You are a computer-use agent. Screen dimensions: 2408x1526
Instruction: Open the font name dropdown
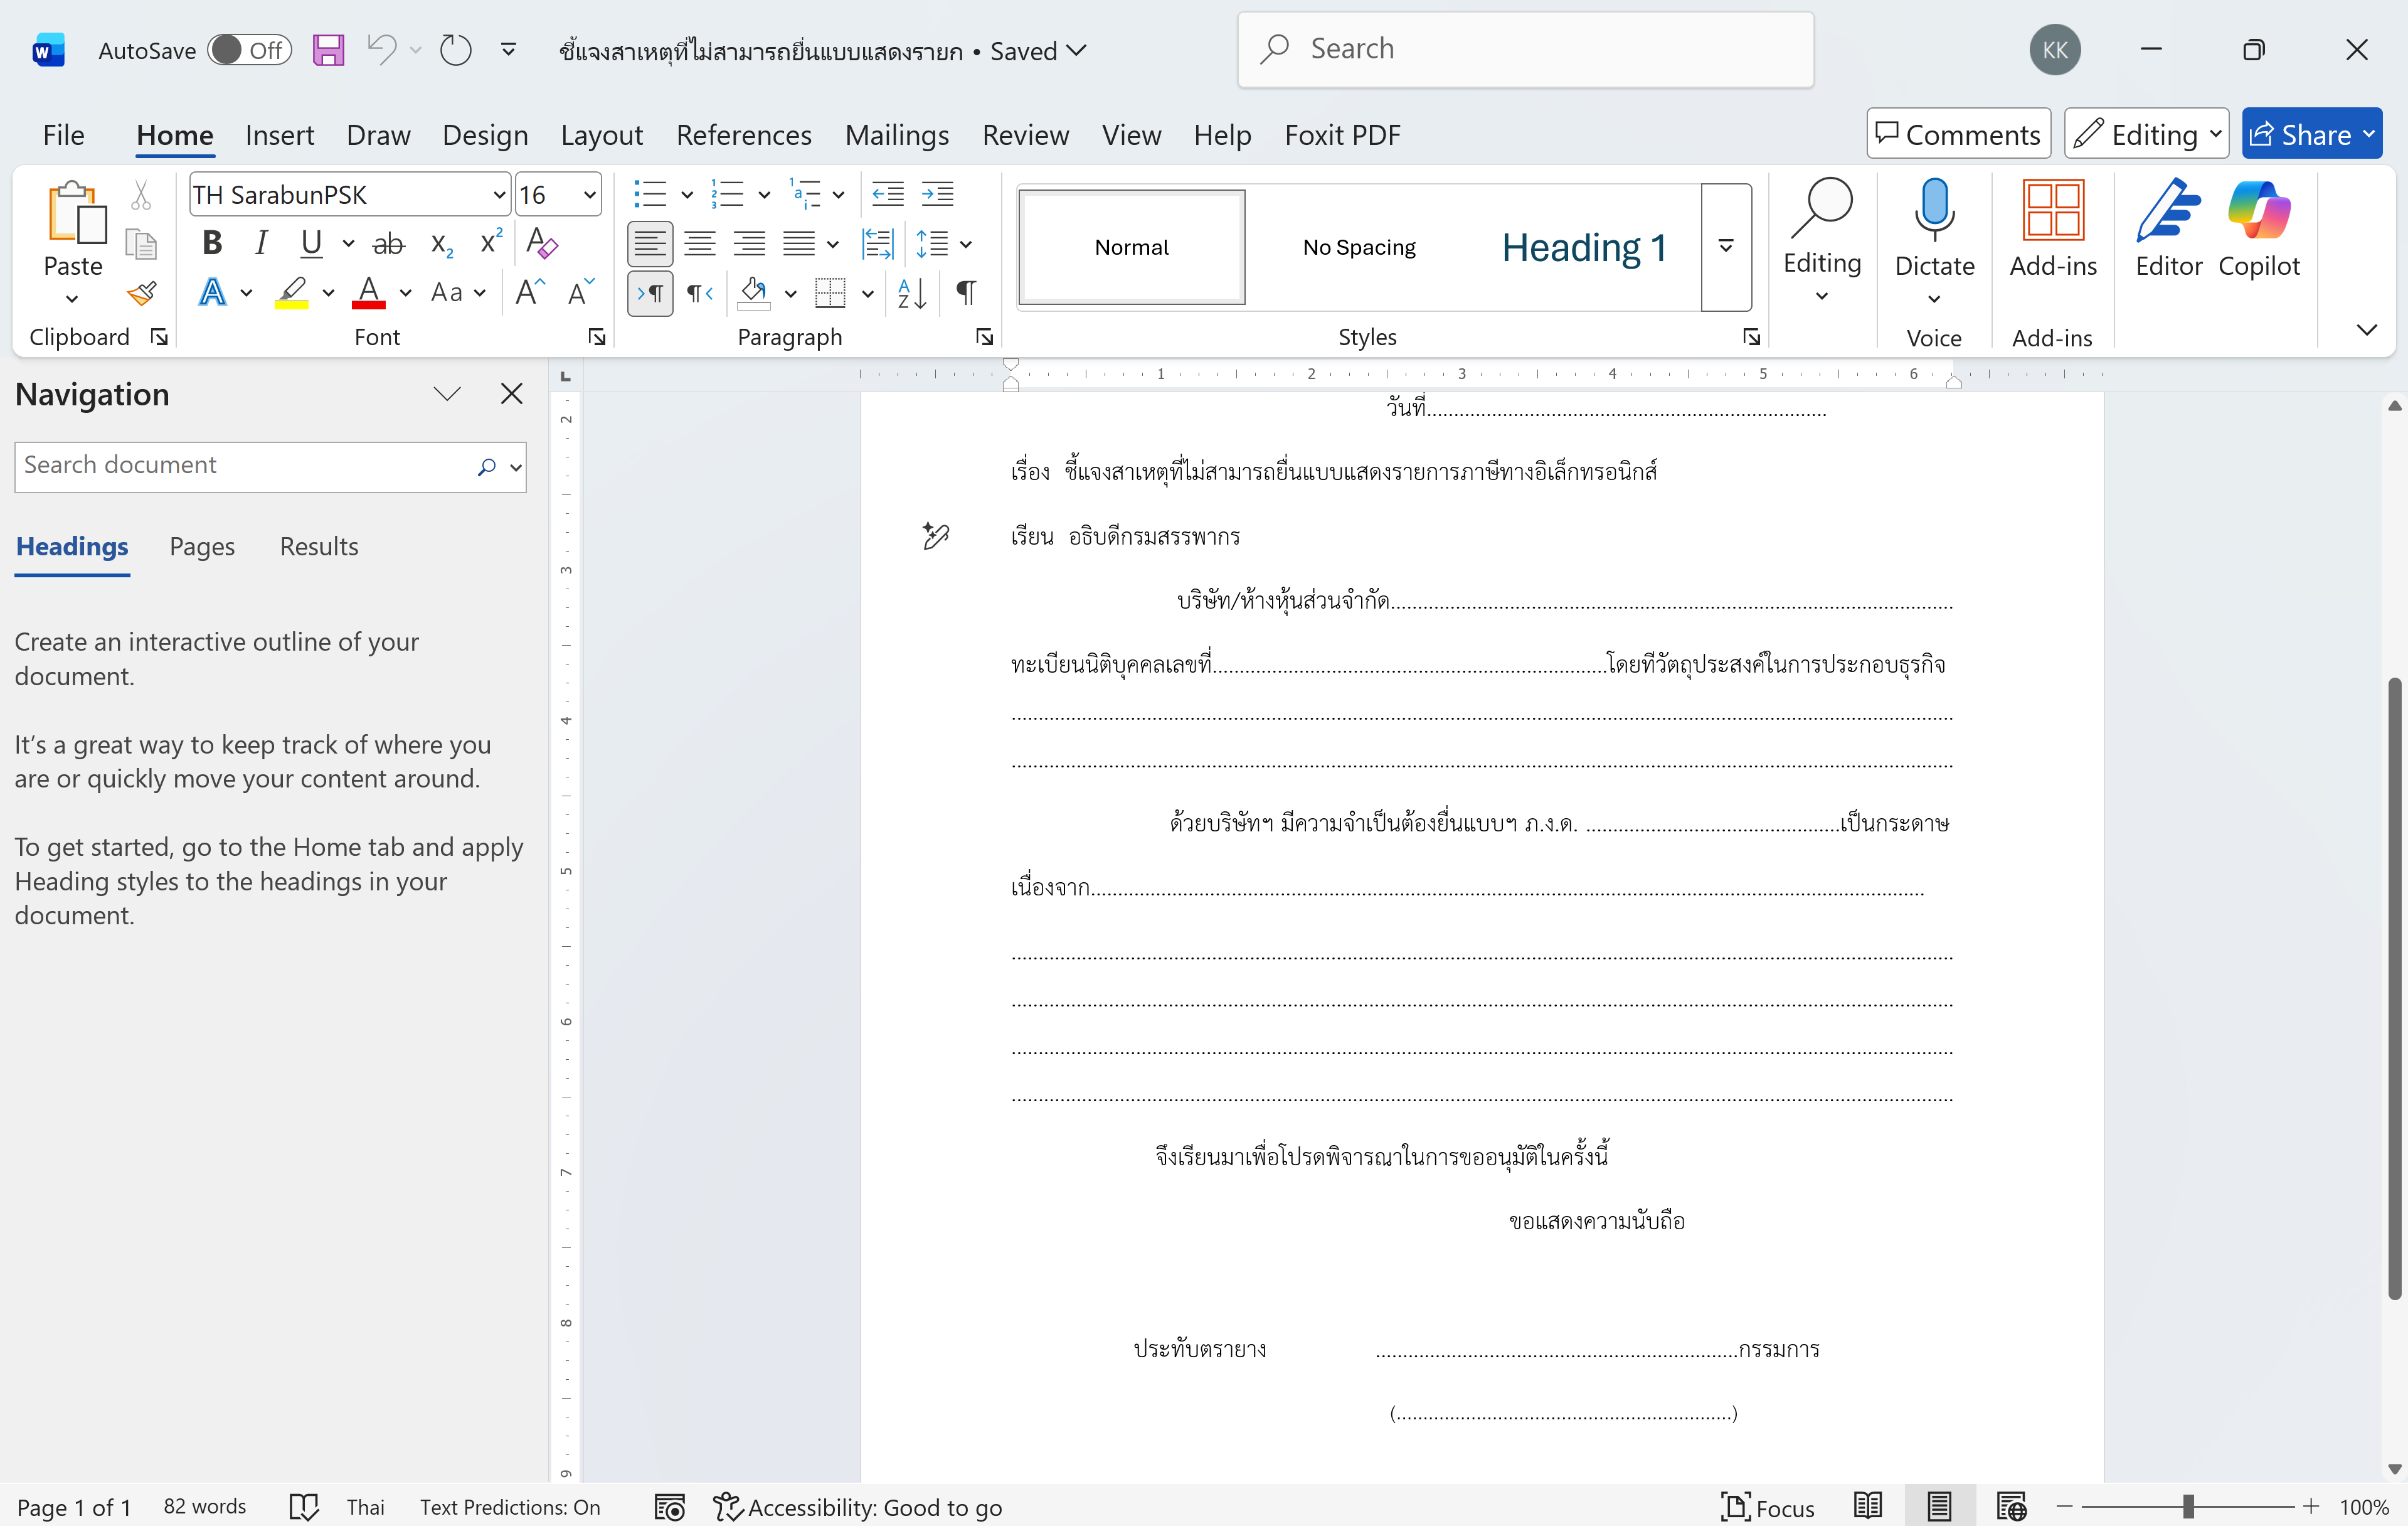(x=499, y=195)
